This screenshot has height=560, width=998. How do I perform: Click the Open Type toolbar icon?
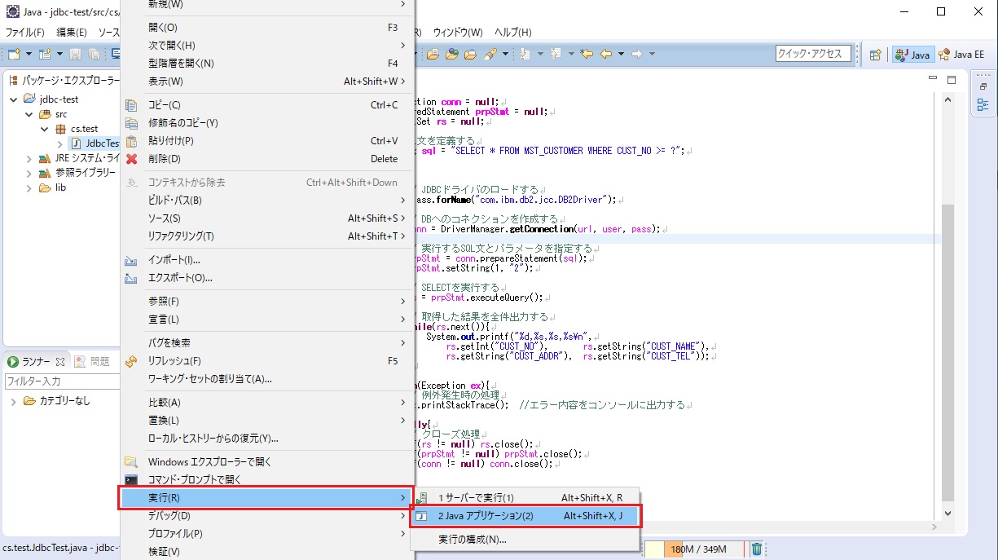coord(433,54)
